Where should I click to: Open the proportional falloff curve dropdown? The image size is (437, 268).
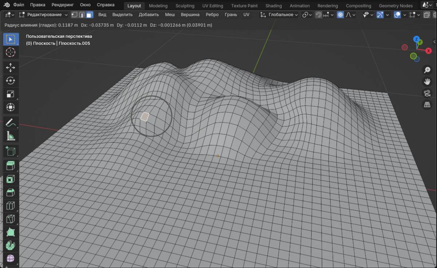pos(351,15)
